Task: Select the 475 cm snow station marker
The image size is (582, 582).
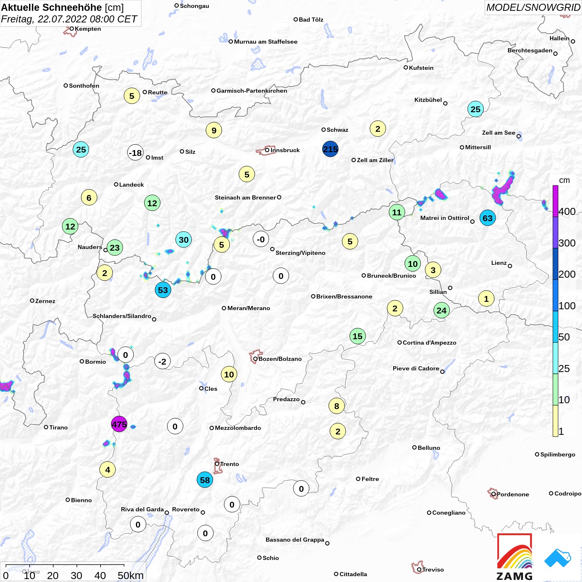Action: click(119, 424)
